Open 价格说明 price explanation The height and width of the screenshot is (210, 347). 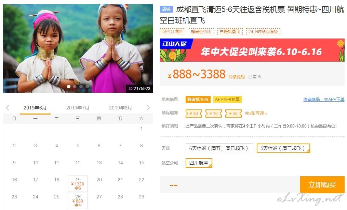(236, 77)
